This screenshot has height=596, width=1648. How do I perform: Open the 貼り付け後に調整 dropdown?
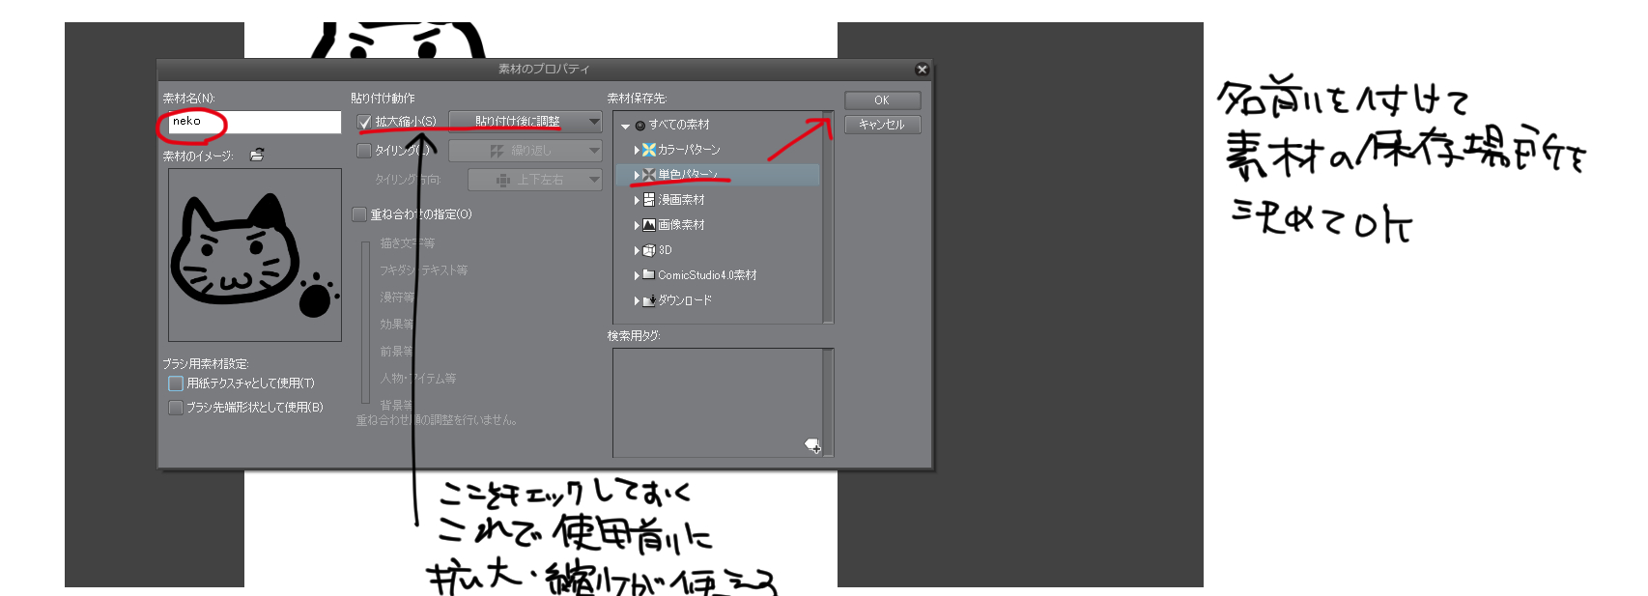525,122
